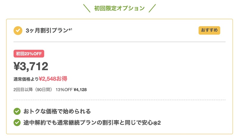Click the ¥3,712 price
The height and width of the screenshot is (140, 238).
click(31, 66)
